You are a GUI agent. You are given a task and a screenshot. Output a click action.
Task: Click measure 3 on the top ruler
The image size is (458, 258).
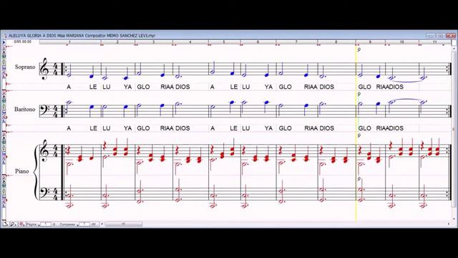point(153,42)
